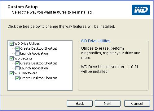Image resolution: width=154 pixels, height=111 pixels.
Task: Select Create Desktop Shortcut label under WD SmartWare
Action: pyautogui.click(x=39, y=78)
